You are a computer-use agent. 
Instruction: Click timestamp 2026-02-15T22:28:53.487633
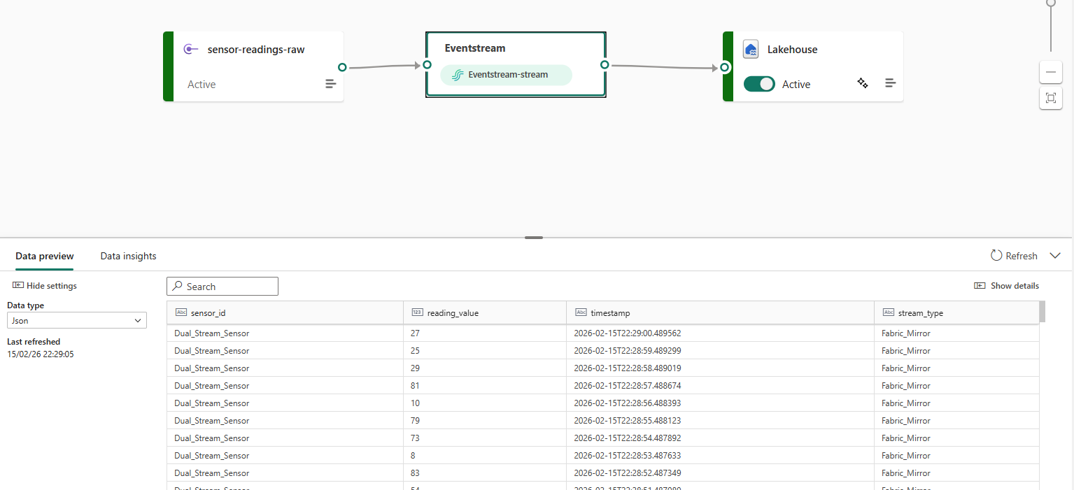pos(627,456)
